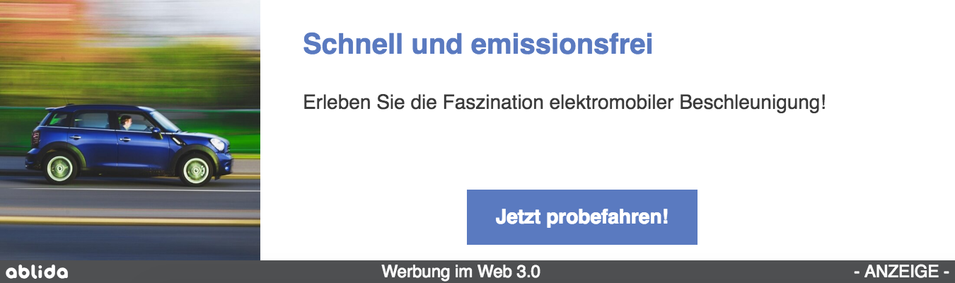Click the driver inside the car
Viewport: 955px width, 283px height.
click(x=125, y=122)
